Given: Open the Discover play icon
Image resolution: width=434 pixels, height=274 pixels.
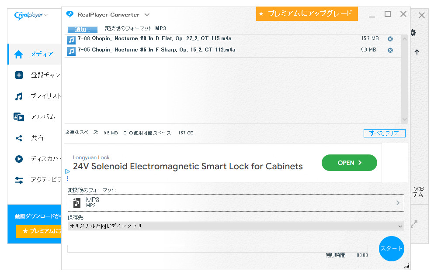Looking at the screenshot, I should click(19, 159).
